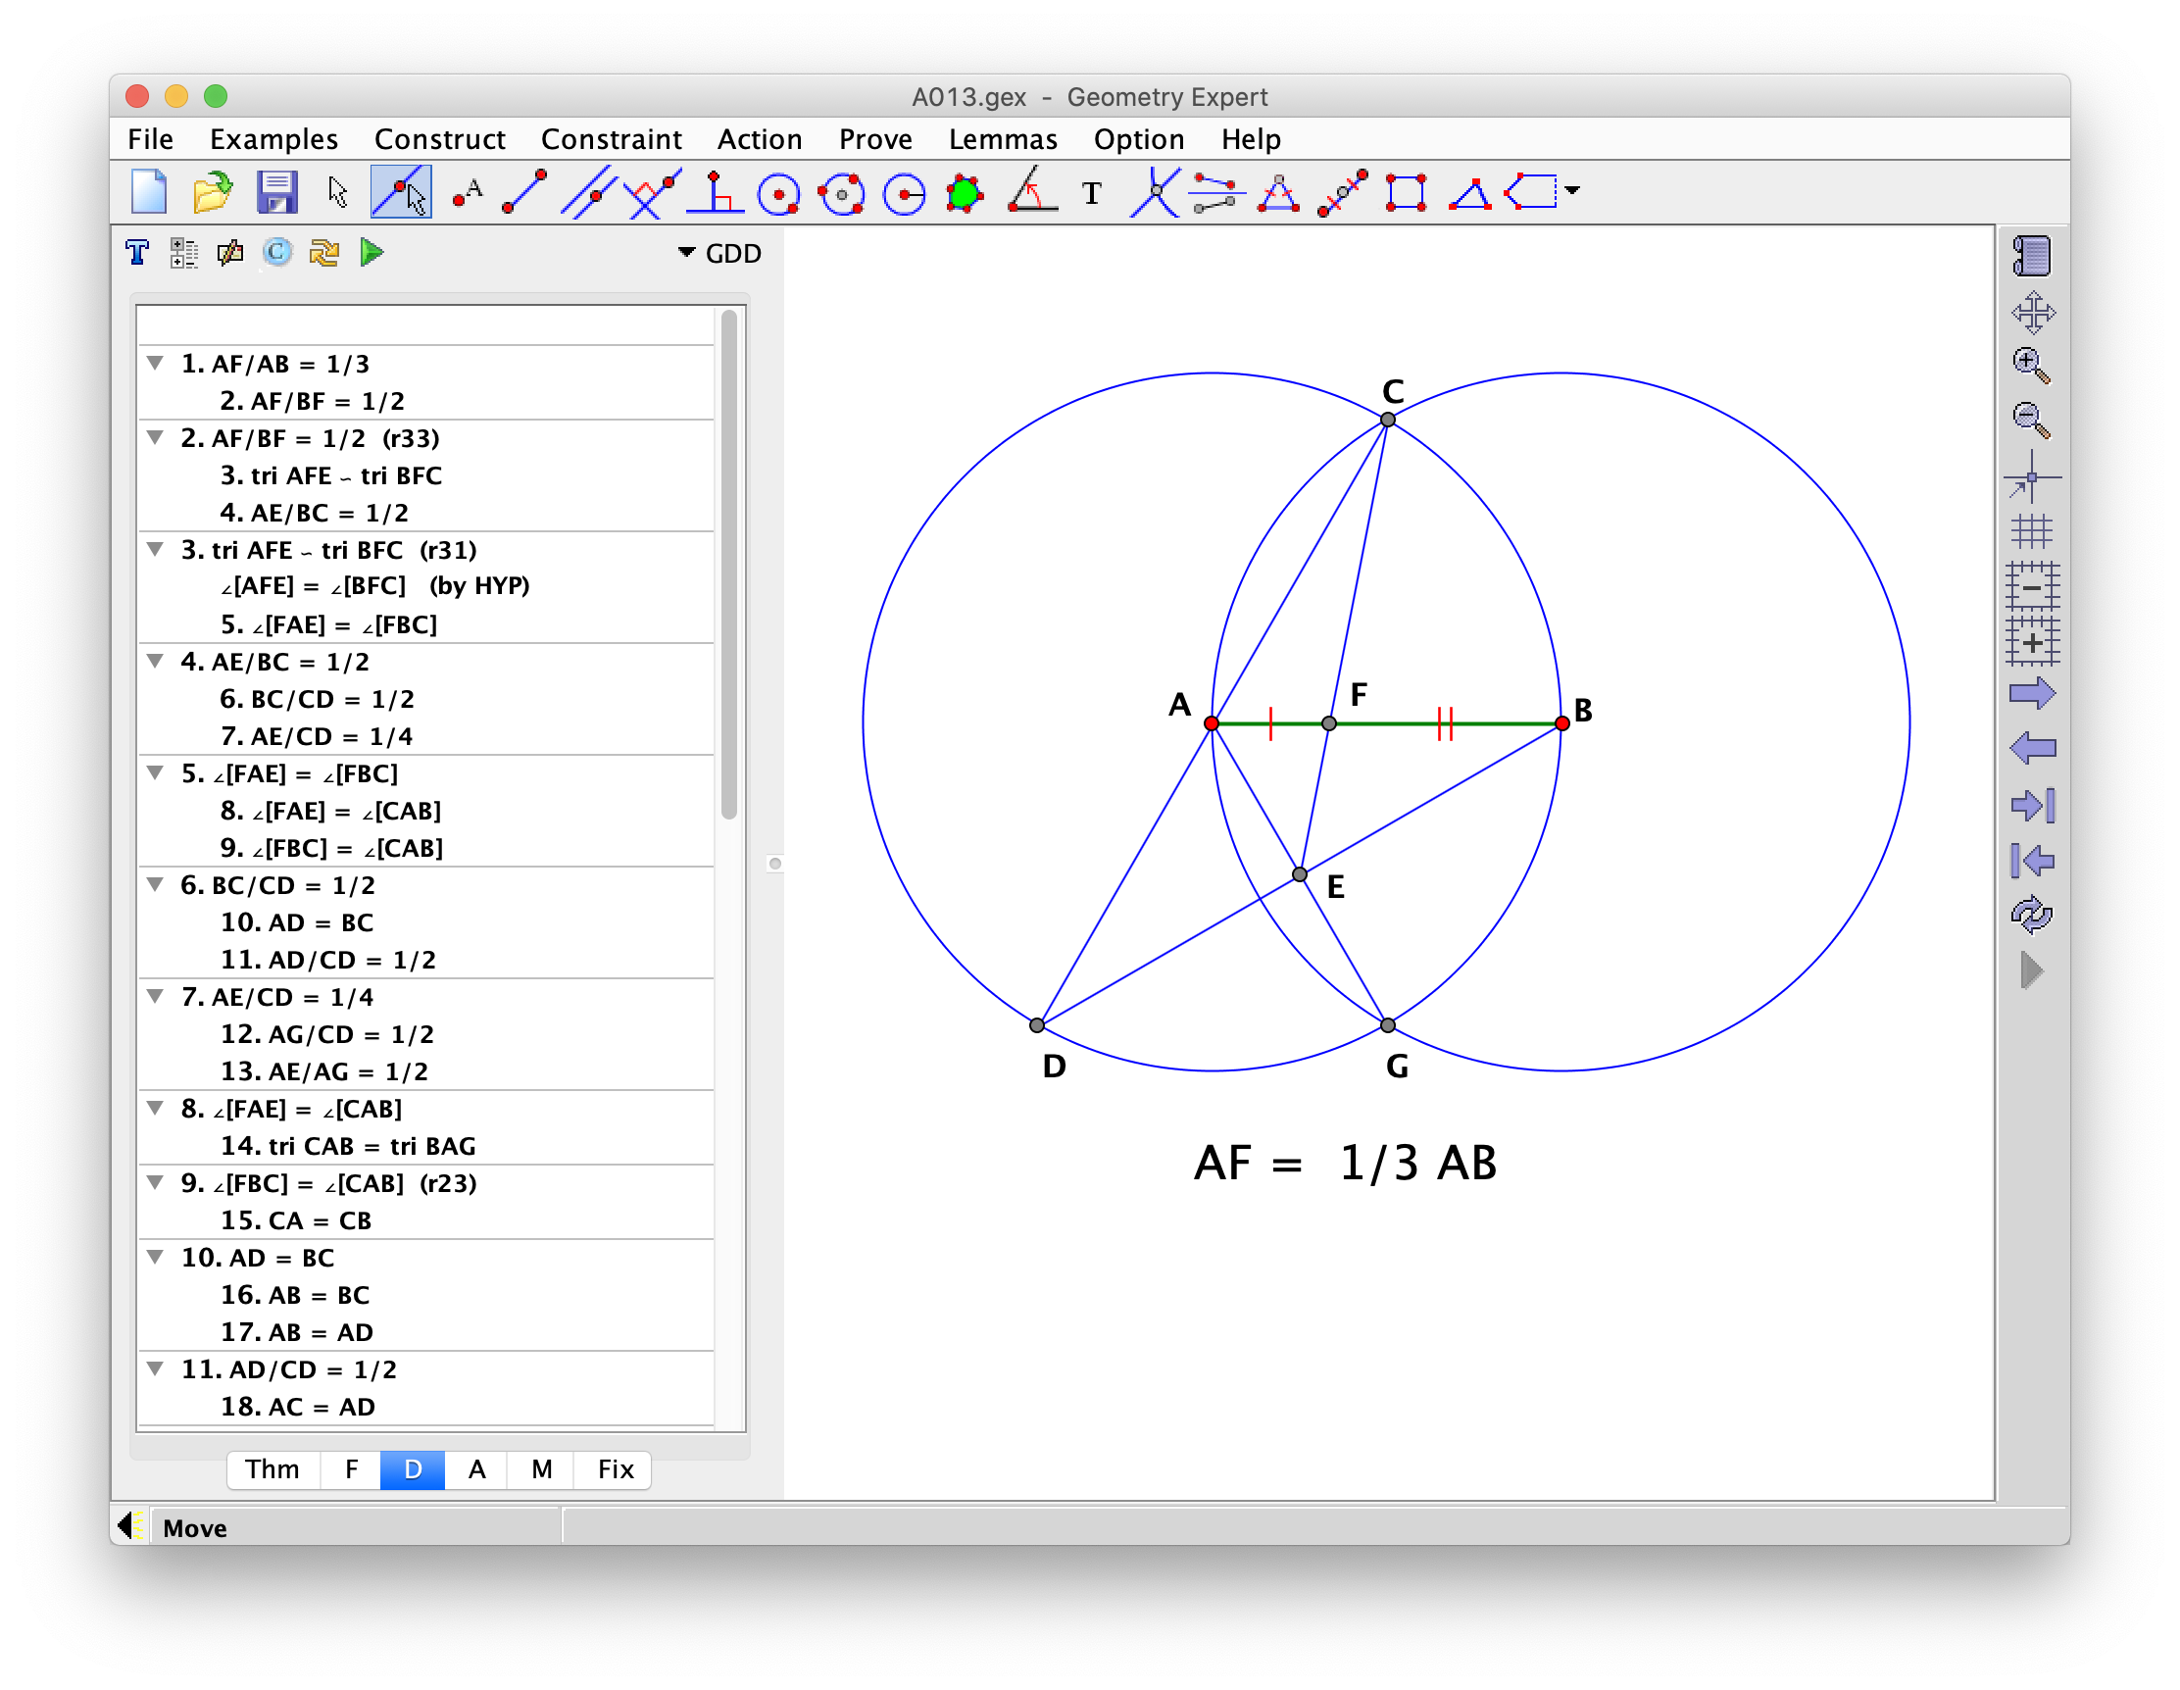Image resolution: width=2180 pixels, height=1690 pixels.
Task: Select proof line 14. tri CAB = tri BAG
Action: (347, 1145)
